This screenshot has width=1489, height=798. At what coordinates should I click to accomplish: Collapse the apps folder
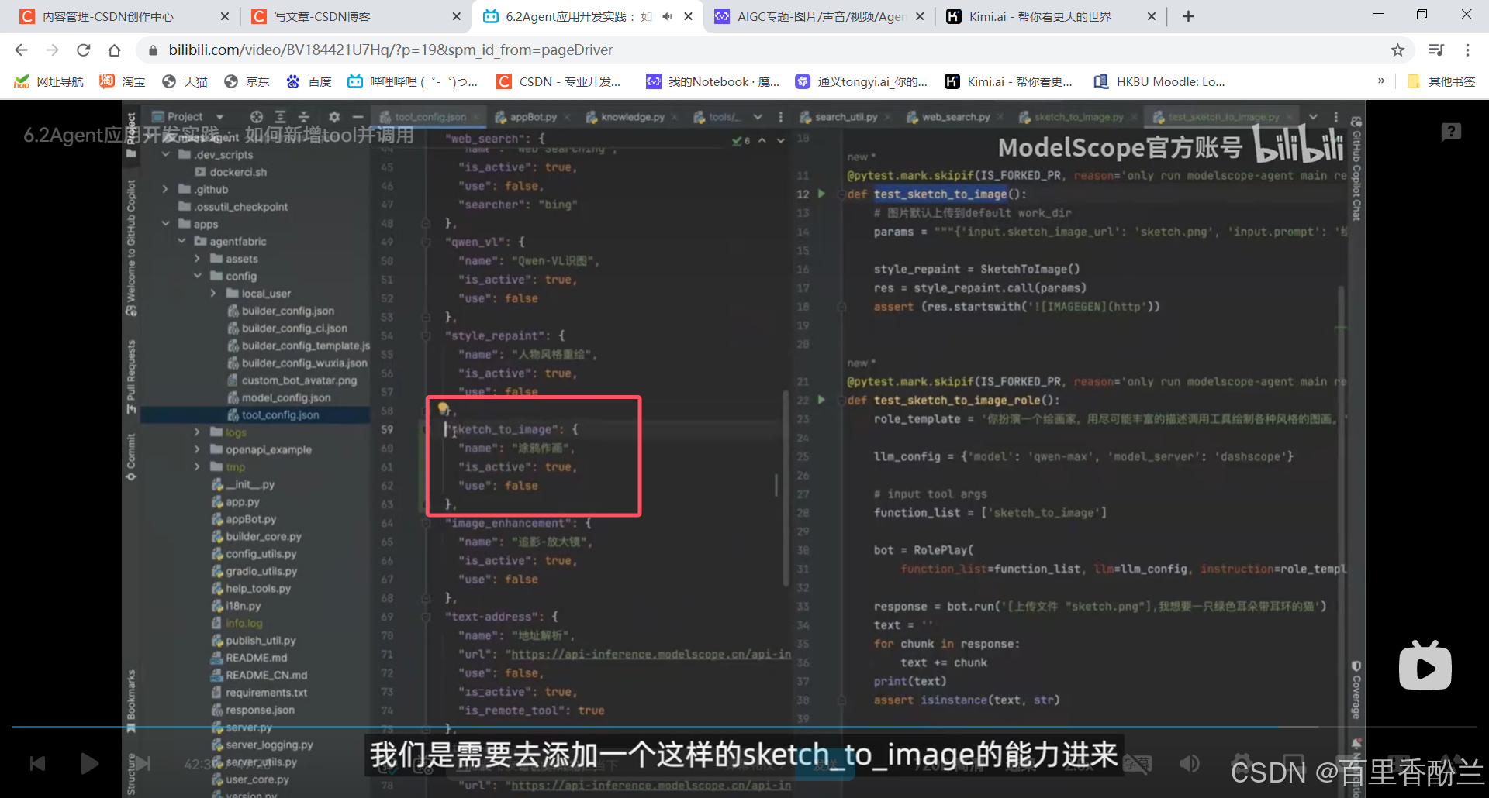[166, 224]
